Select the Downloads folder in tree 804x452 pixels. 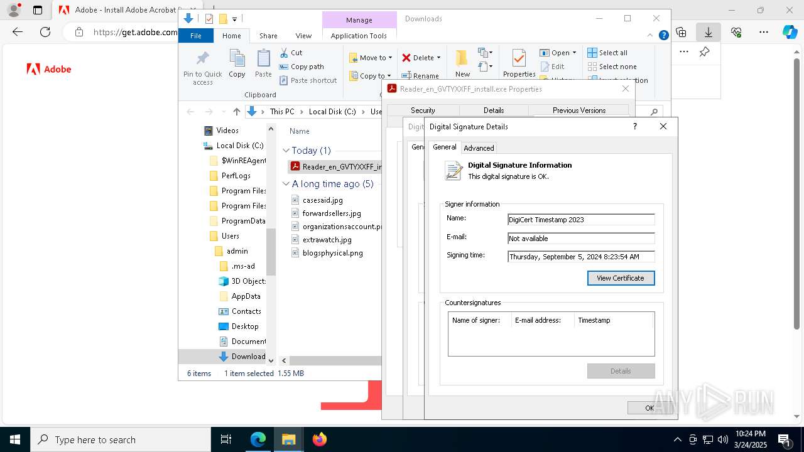pyautogui.click(x=242, y=357)
